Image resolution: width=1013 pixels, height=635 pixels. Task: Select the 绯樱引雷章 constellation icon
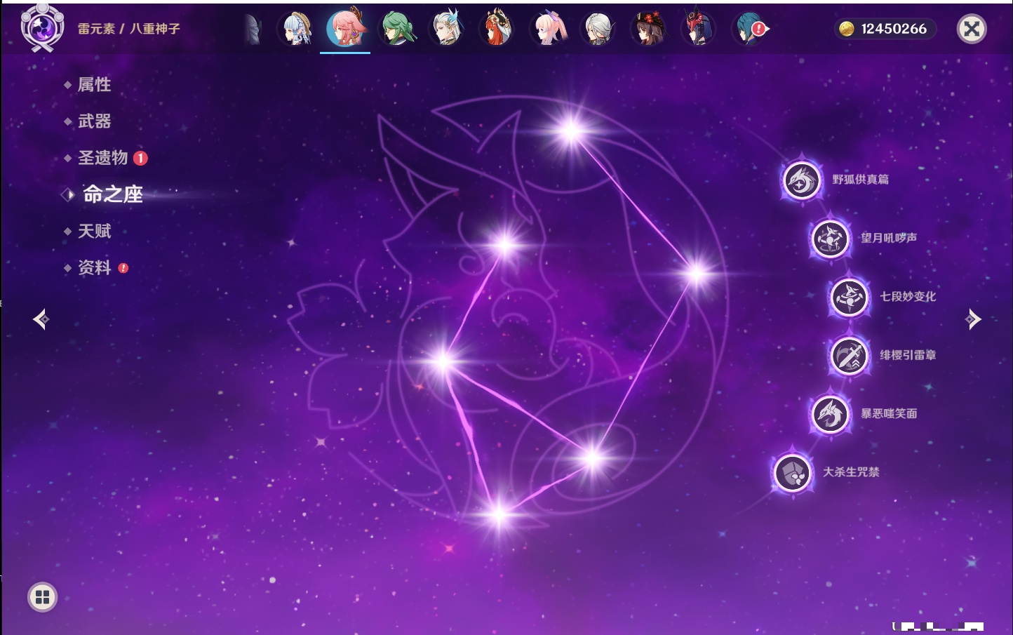coord(849,356)
